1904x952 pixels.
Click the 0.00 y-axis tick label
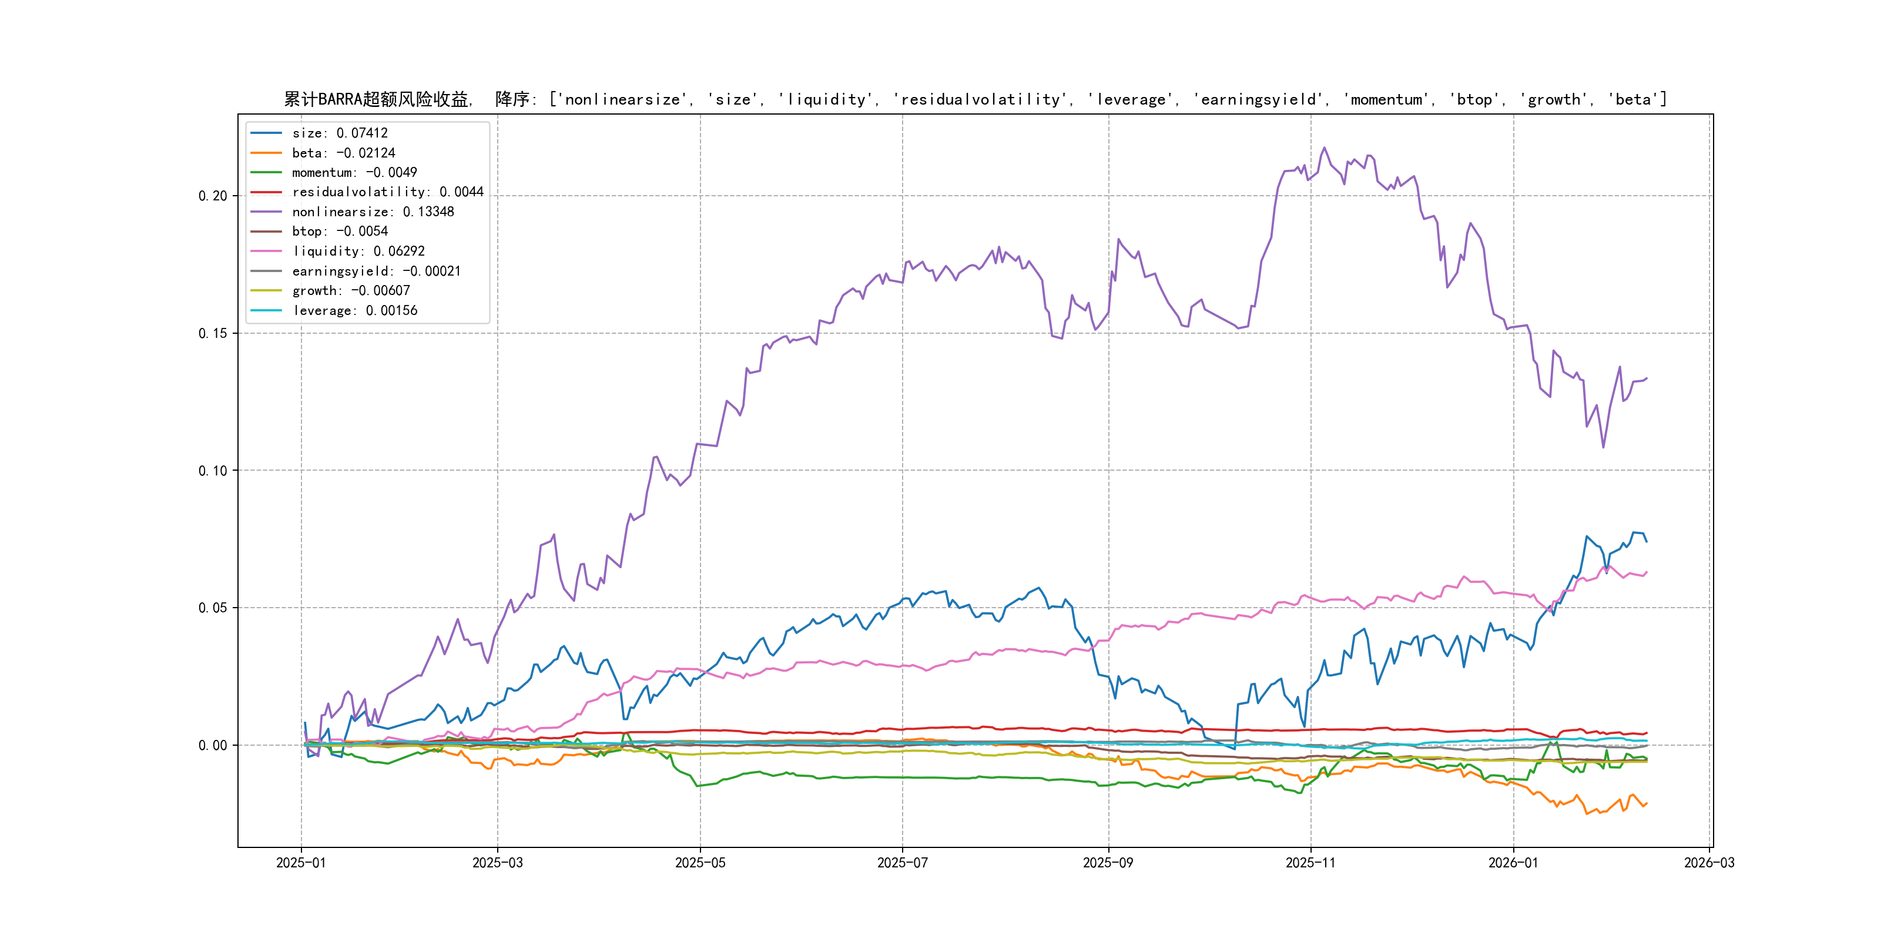coord(212,745)
